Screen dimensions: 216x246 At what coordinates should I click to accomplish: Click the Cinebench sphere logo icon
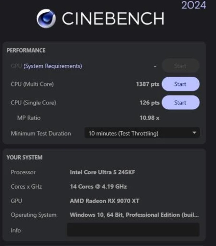pyautogui.click(x=46, y=19)
